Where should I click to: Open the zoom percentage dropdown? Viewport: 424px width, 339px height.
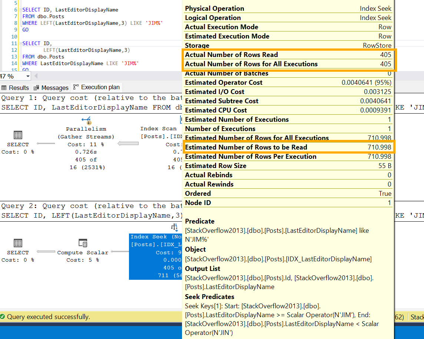[x=28, y=77]
